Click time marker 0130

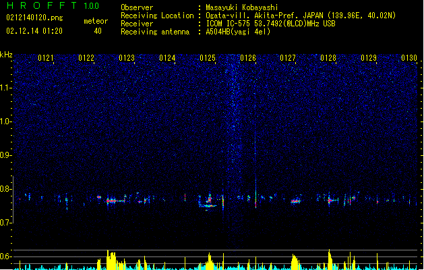point(409,58)
